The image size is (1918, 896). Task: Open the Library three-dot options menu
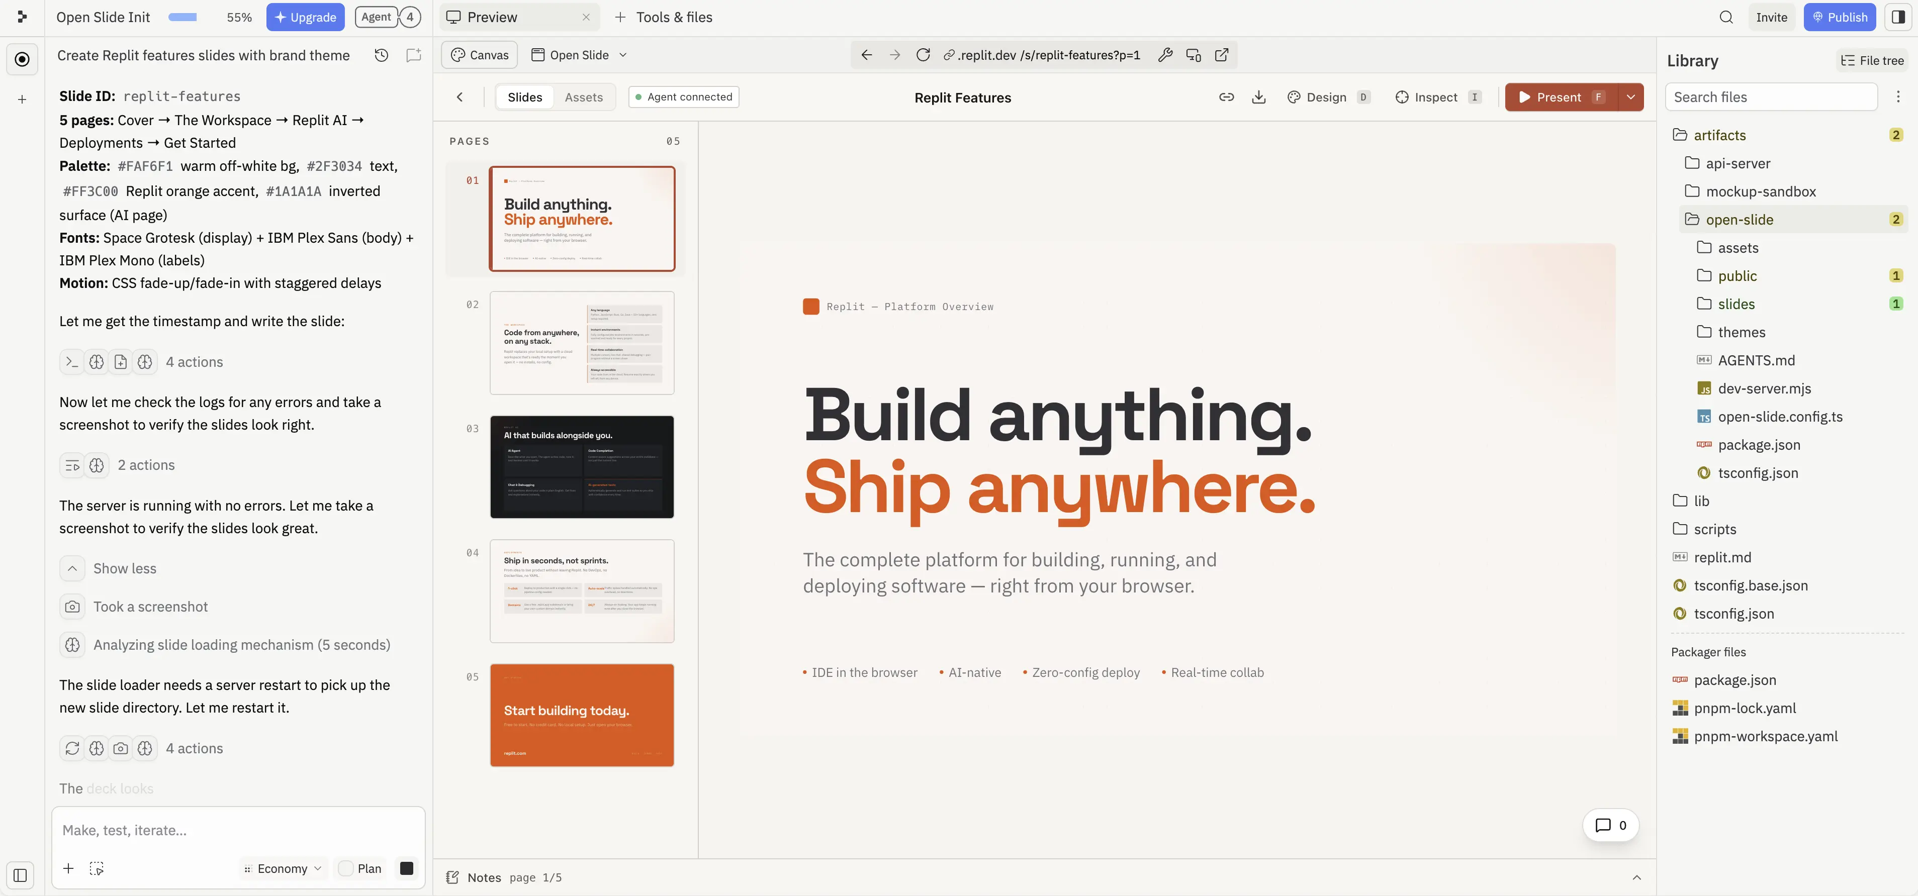click(x=1898, y=97)
